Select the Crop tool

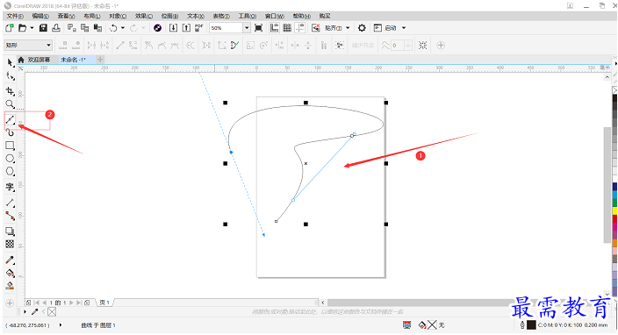click(10, 91)
